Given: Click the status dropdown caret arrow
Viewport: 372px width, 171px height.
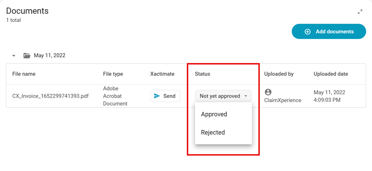Looking at the screenshot, I should [x=246, y=96].
